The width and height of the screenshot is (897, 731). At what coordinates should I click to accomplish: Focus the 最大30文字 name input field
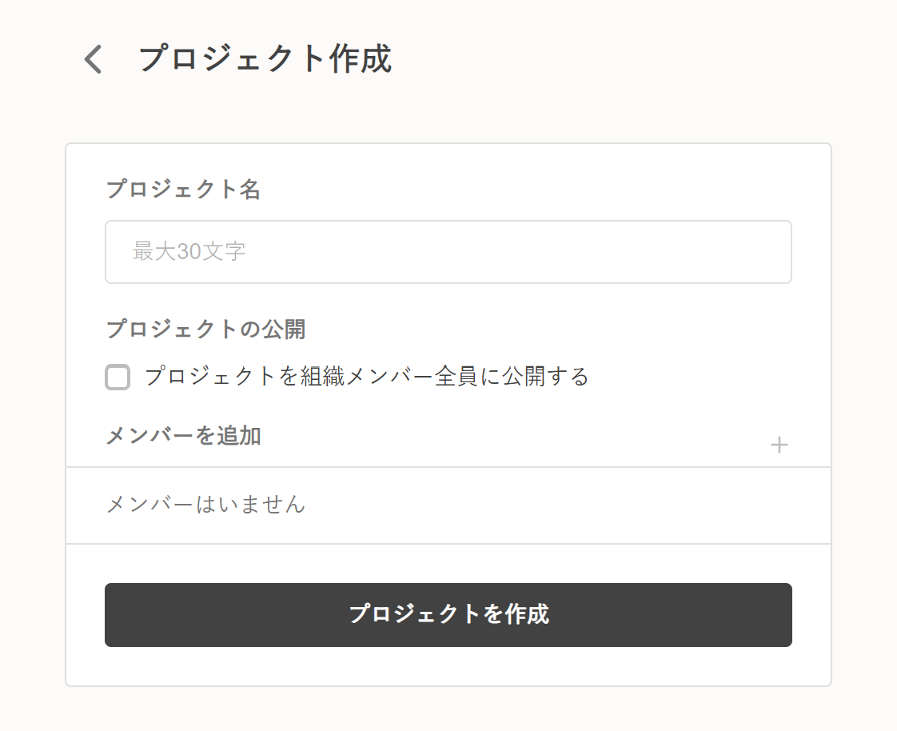pyautogui.click(x=448, y=252)
